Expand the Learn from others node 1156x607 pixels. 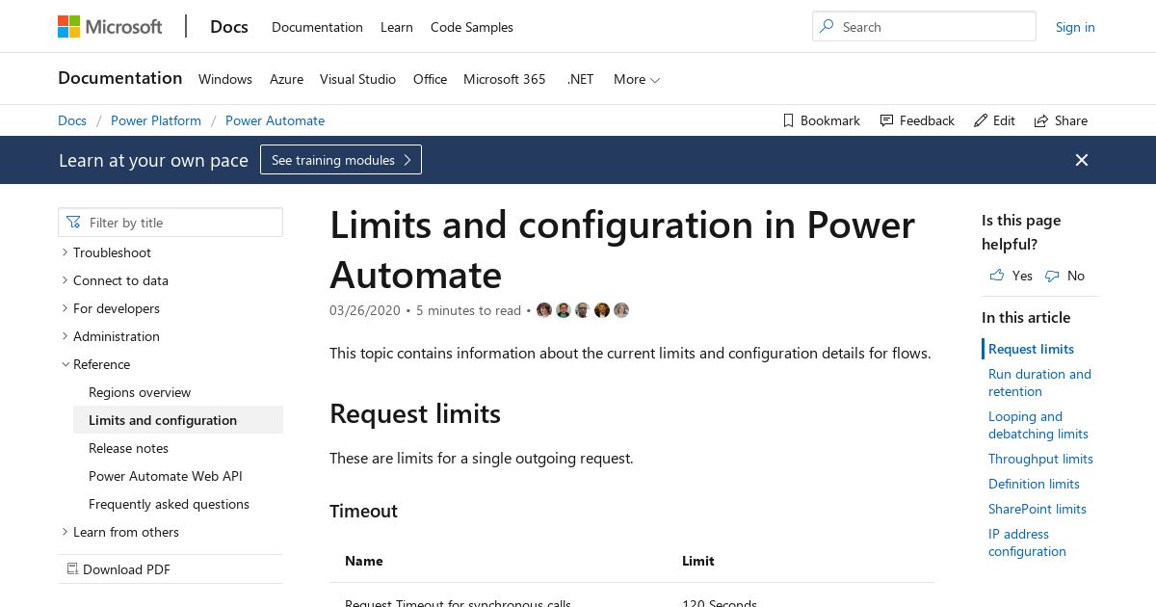[66, 532]
